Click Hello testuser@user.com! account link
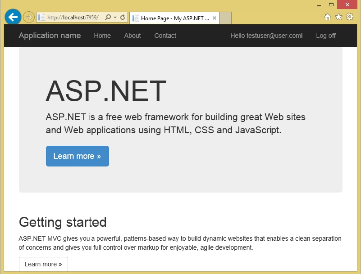This screenshot has height=274, width=361. tap(266, 36)
